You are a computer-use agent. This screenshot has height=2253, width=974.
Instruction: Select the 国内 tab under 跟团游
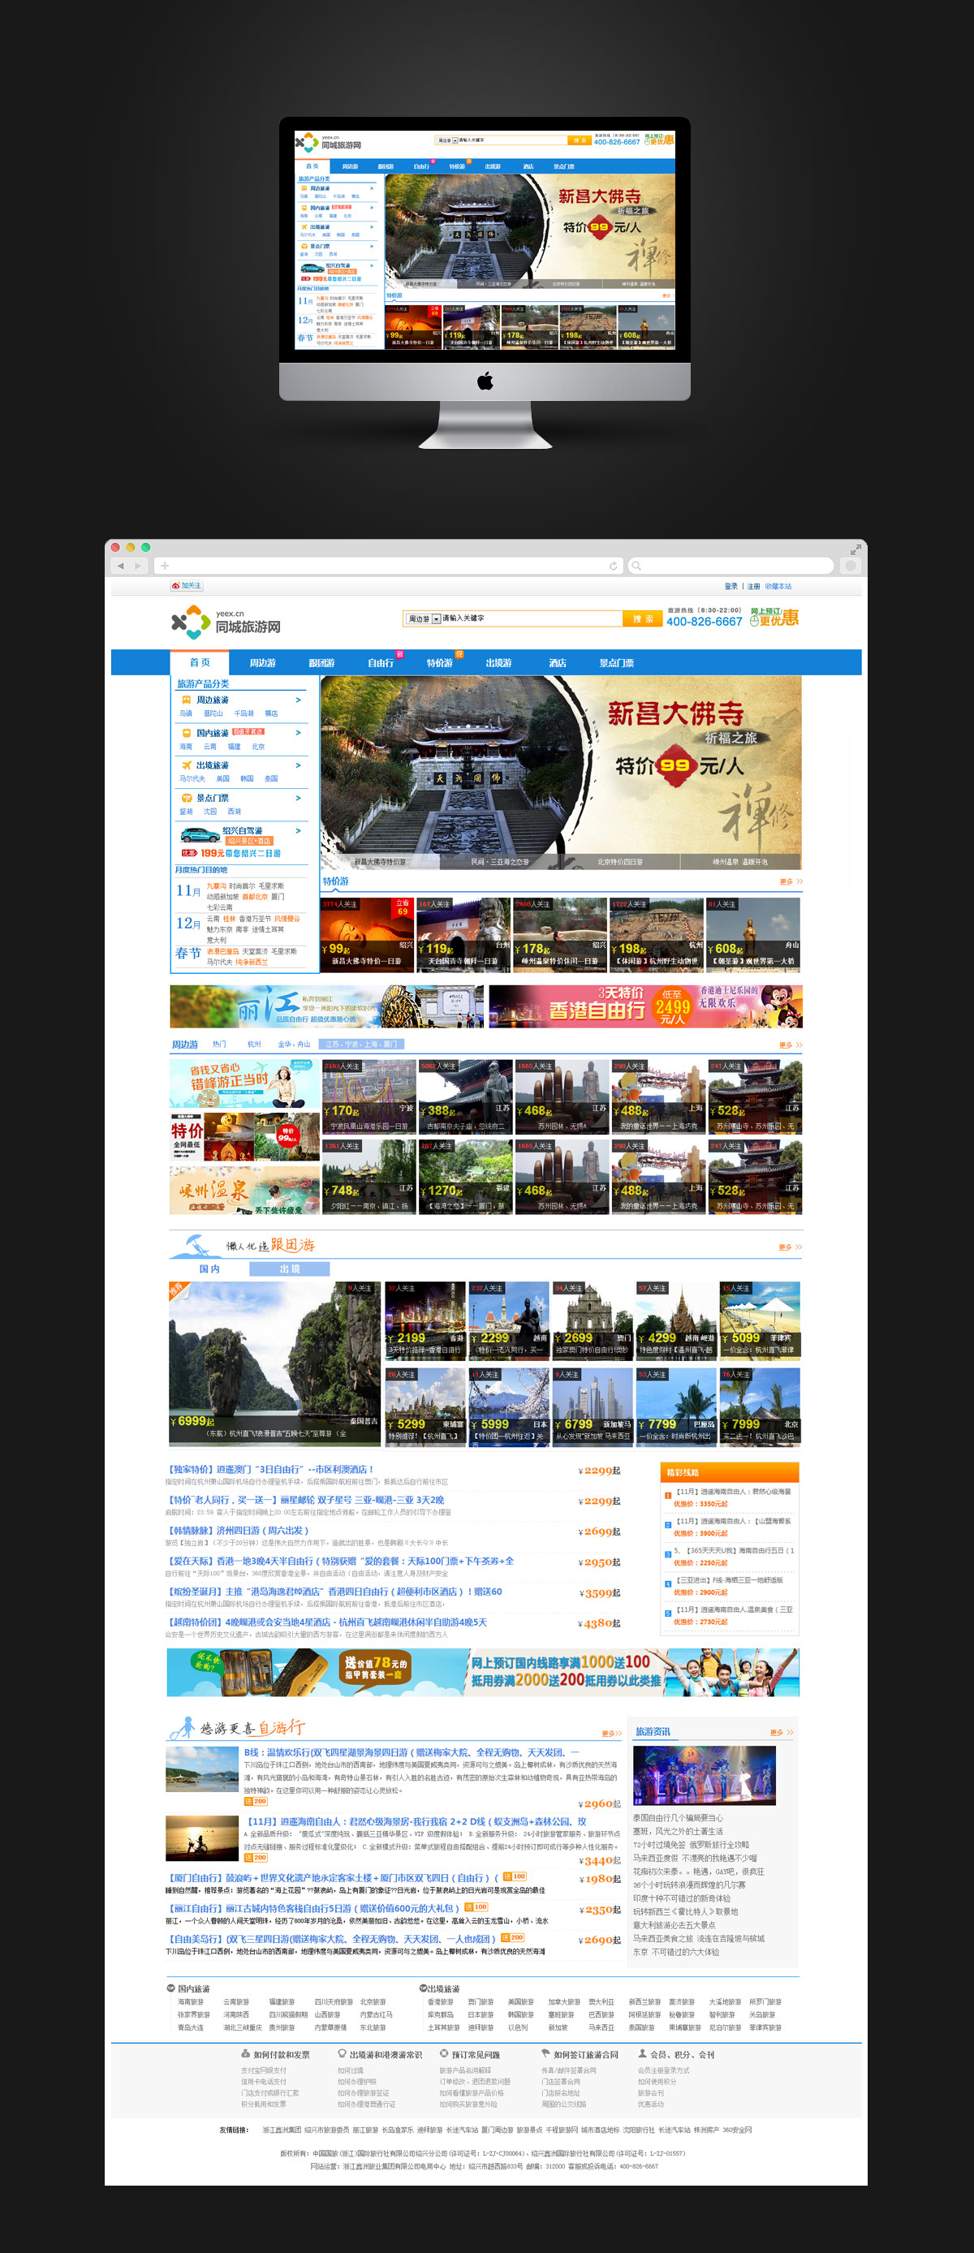pos(209,1269)
